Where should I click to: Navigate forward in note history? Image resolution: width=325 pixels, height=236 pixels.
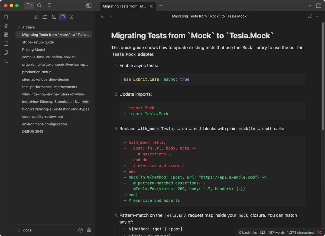(x=110, y=16)
